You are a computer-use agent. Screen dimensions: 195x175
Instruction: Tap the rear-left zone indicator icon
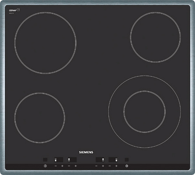(x=69, y=160)
